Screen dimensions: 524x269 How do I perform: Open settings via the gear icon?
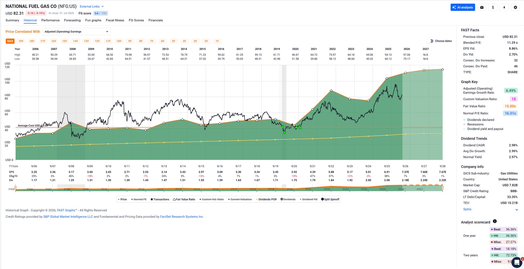[x=515, y=7]
